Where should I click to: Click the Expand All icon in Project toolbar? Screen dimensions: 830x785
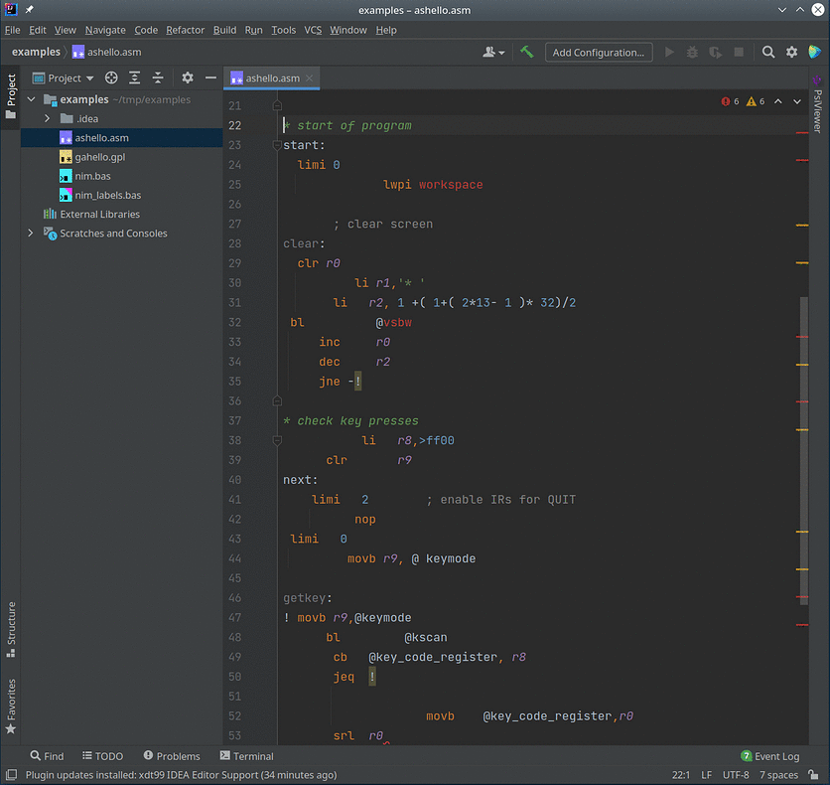[134, 78]
